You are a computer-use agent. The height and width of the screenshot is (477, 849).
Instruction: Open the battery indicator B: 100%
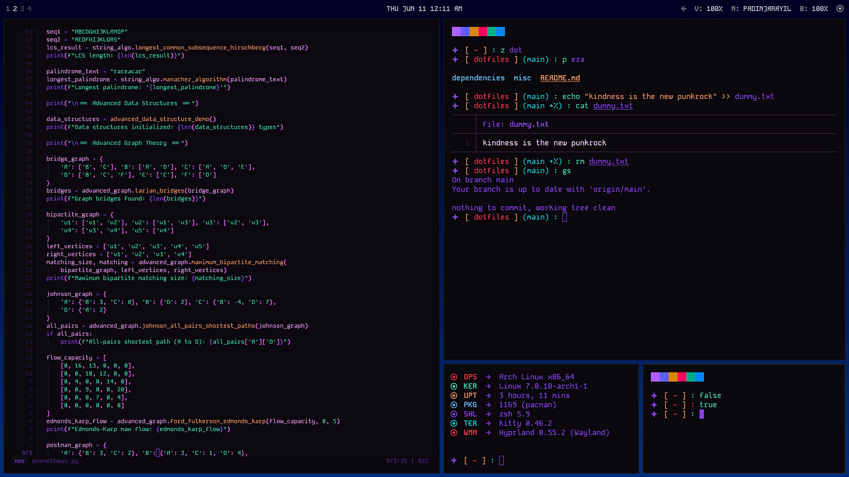[x=813, y=9]
